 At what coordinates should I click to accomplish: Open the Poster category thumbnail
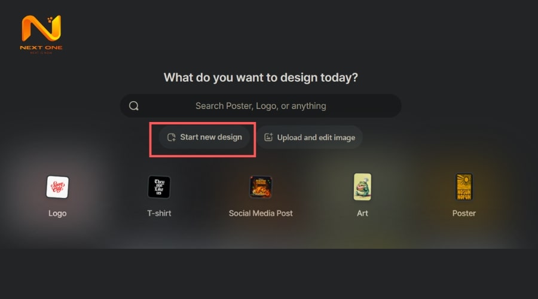464,187
